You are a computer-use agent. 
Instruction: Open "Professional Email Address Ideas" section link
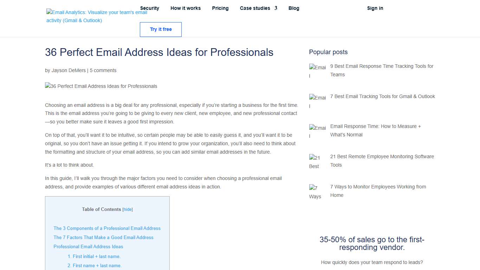88,246
